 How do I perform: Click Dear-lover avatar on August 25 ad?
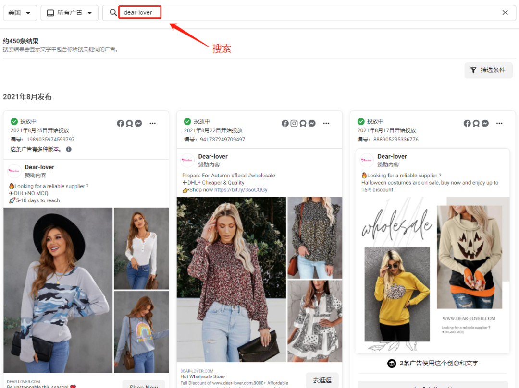(14, 171)
